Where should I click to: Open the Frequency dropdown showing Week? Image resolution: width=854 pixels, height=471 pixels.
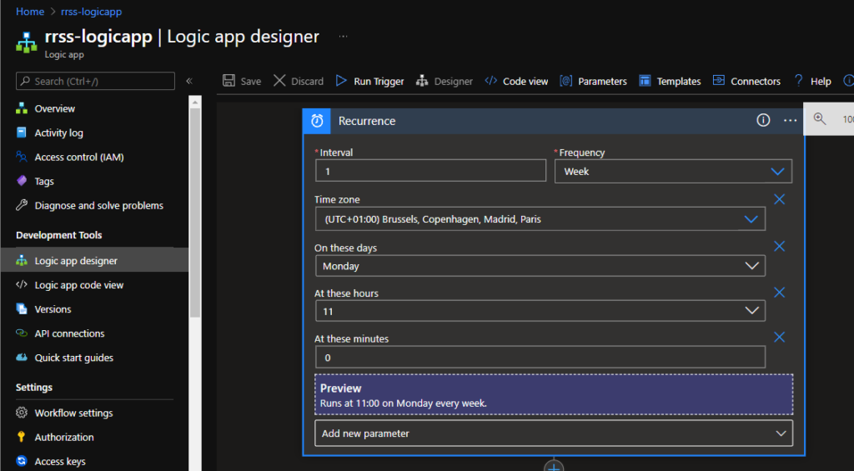pos(673,172)
